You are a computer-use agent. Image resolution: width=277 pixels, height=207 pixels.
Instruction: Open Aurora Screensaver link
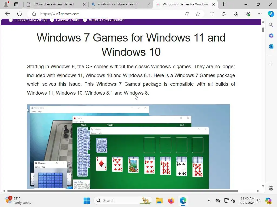pyautogui.click(x=107, y=20)
